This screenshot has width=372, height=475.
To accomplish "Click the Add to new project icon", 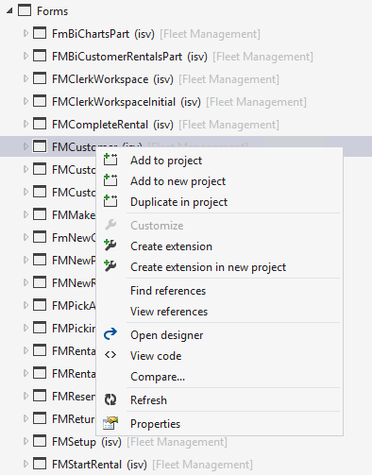I will click(110, 180).
